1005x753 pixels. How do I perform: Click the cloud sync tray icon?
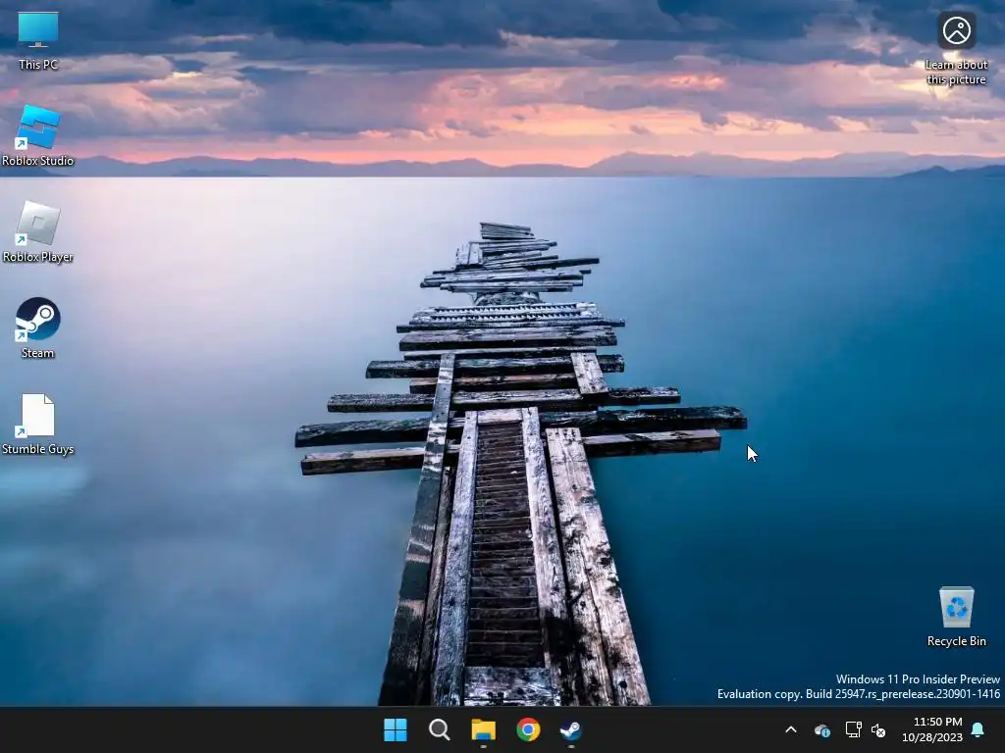tap(822, 729)
